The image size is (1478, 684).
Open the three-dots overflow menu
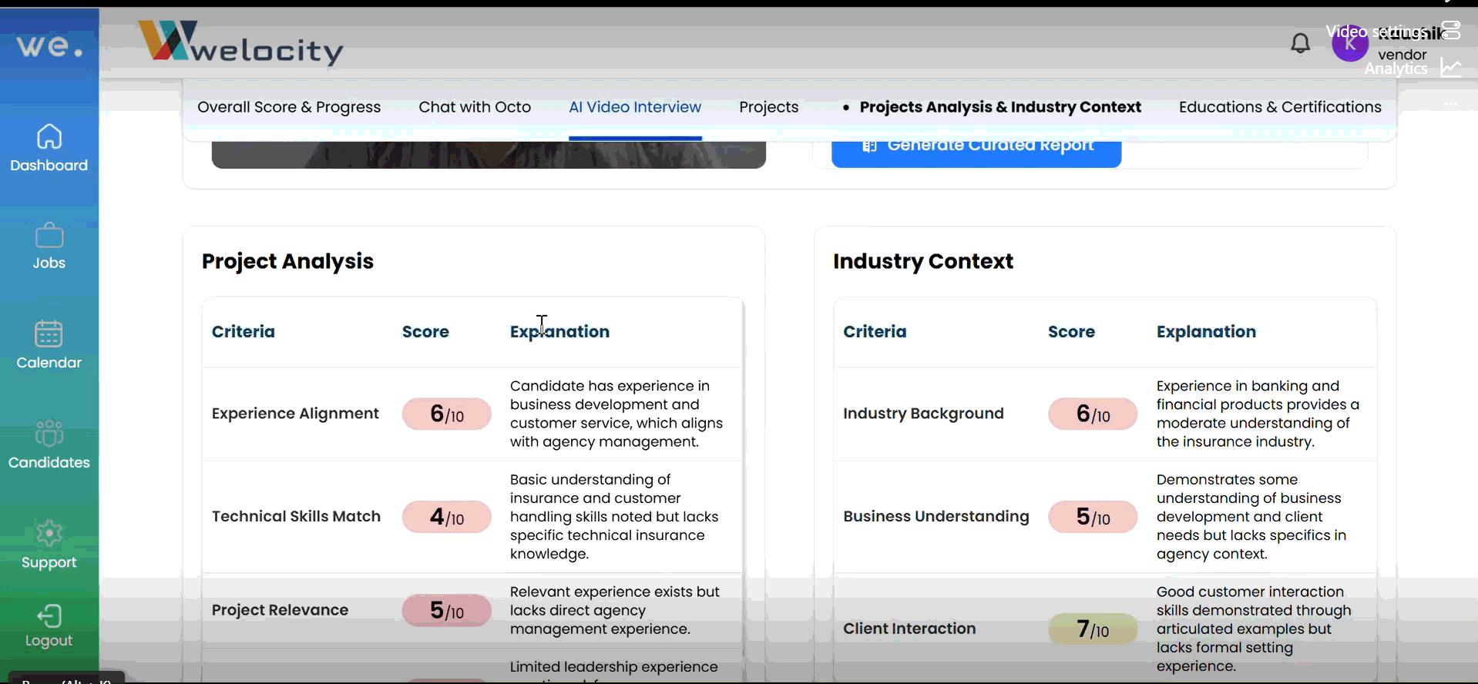coord(1451,104)
